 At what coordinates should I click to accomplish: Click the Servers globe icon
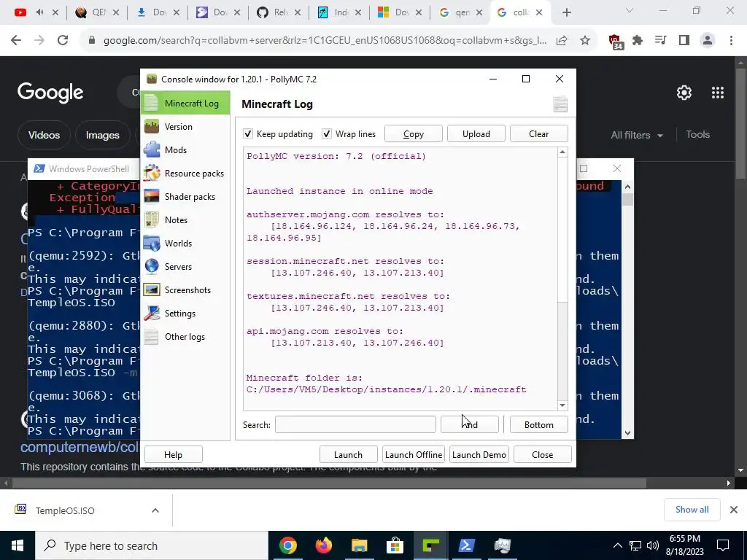(152, 267)
